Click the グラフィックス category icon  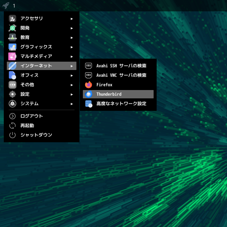point(12,47)
